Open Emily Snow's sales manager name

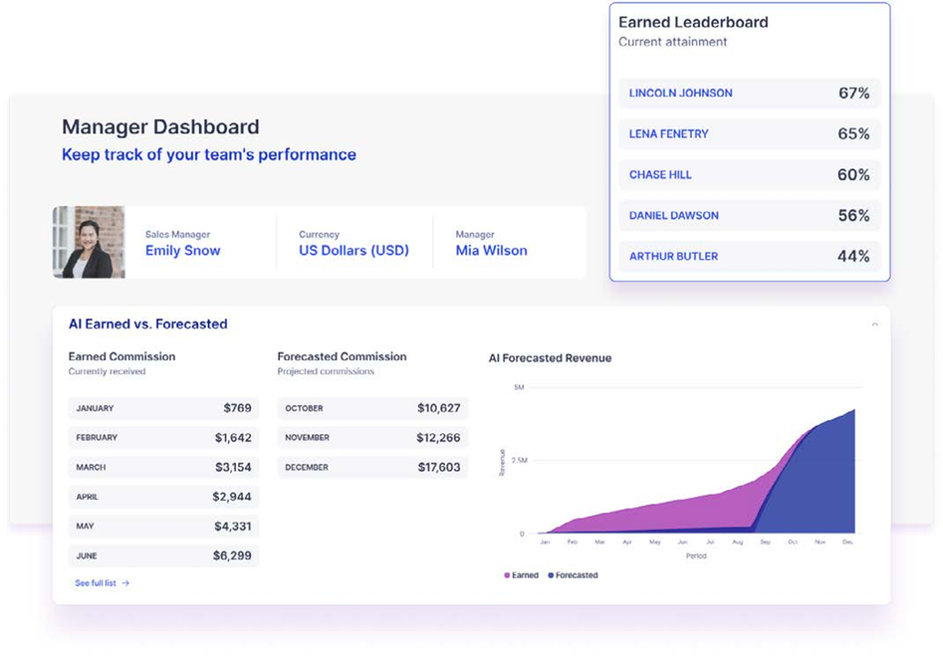pyautogui.click(x=183, y=251)
